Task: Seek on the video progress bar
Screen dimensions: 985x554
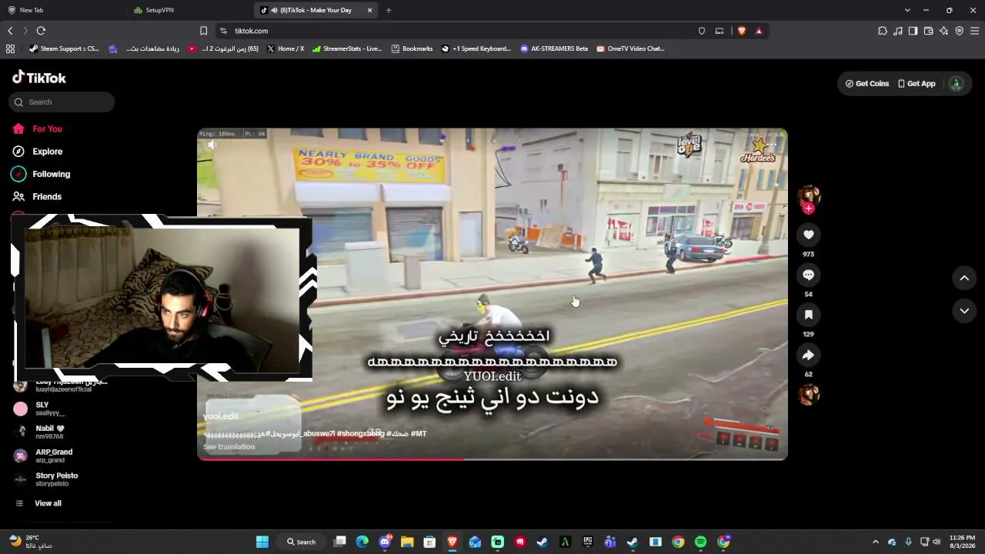Action: click(x=492, y=459)
